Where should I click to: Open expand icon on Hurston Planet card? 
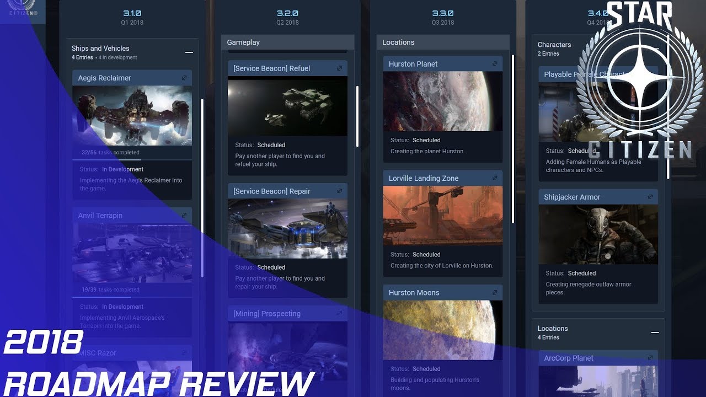pos(495,64)
